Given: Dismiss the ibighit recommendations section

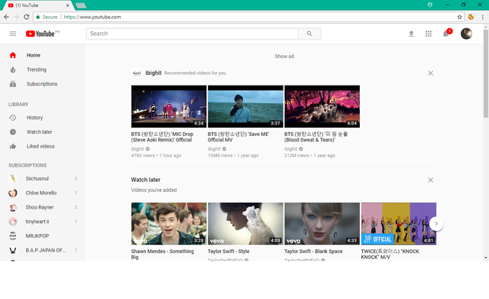Looking at the screenshot, I should pyautogui.click(x=430, y=73).
